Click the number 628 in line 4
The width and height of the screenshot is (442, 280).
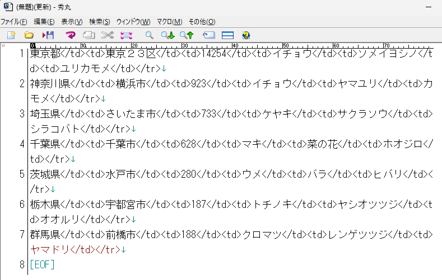(189, 144)
